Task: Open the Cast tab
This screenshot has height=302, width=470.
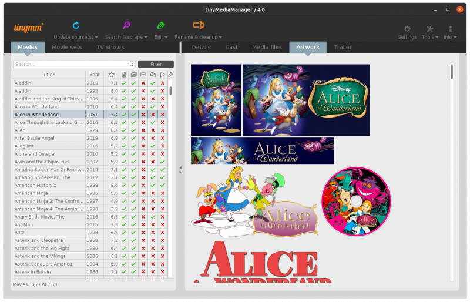Action: (231, 47)
